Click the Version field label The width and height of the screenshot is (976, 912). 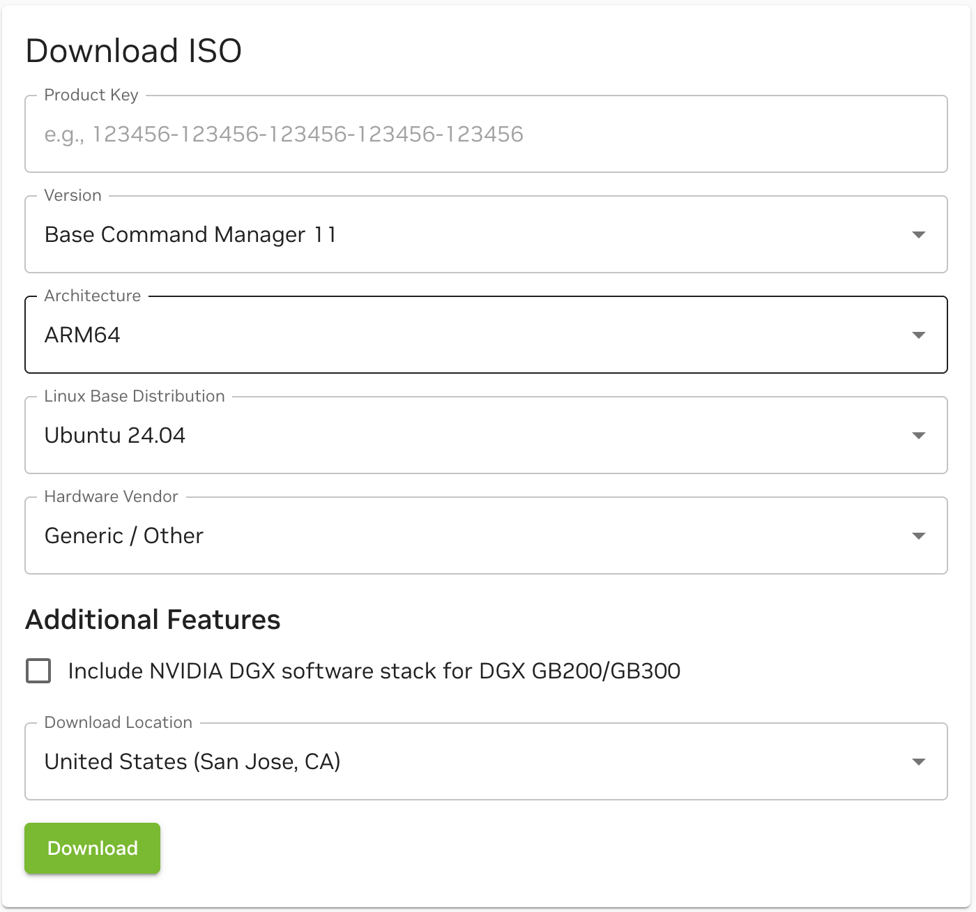(73, 195)
